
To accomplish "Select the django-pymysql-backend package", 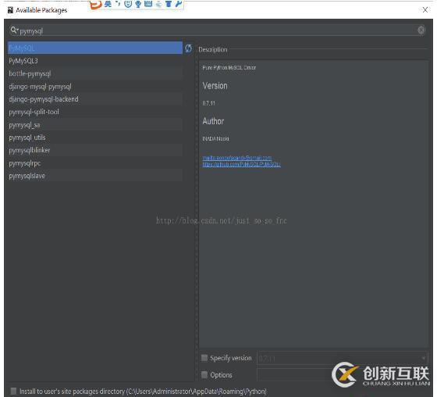I will [95, 98].
